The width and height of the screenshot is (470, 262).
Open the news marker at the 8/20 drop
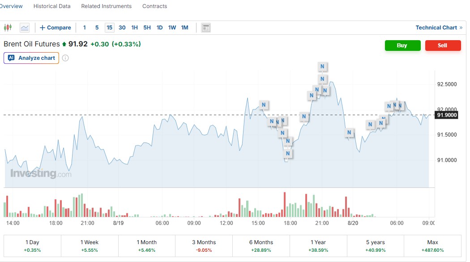pyautogui.click(x=349, y=132)
